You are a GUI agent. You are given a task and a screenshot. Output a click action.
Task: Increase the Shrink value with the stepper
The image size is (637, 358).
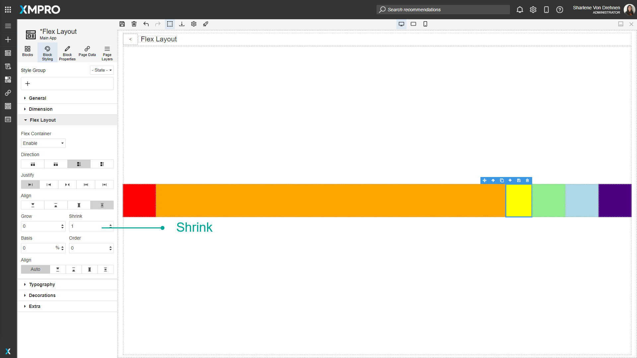[x=111, y=224]
